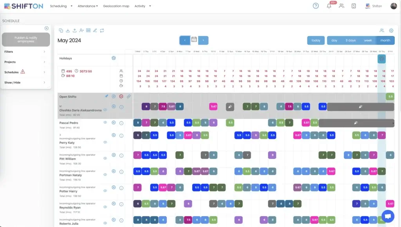Open the Geolocation map menu item

(x=116, y=6)
